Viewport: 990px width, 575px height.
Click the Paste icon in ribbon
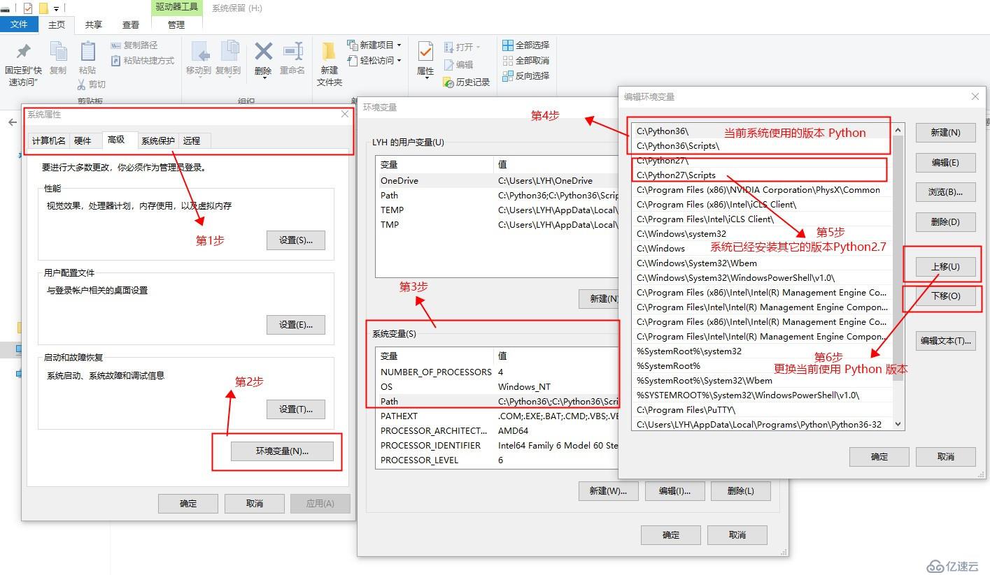87,52
